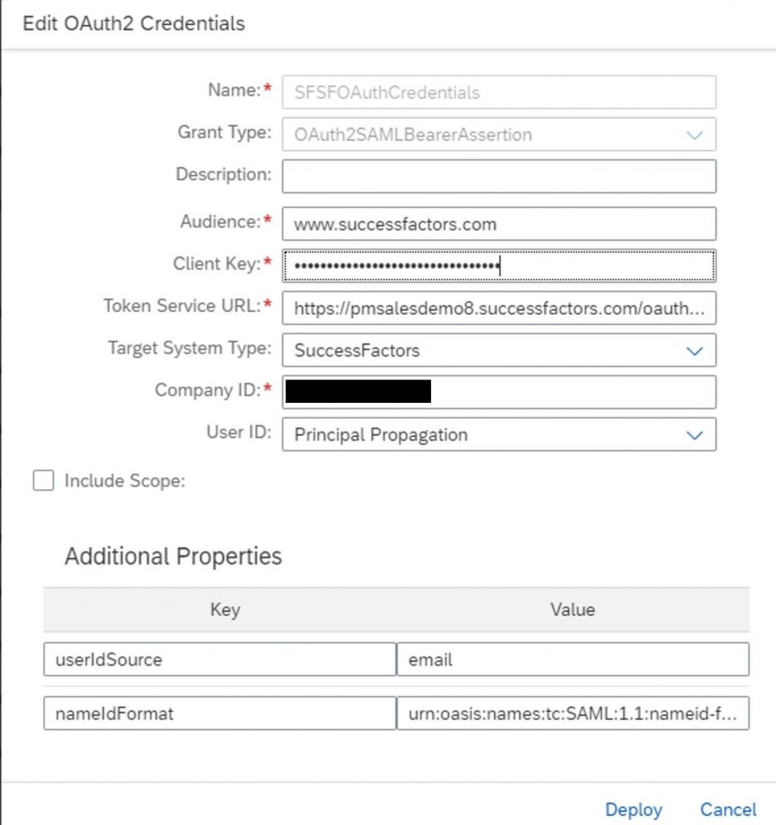Cancel editing the credentials
This screenshot has height=825, width=776.
coord(728,809)
